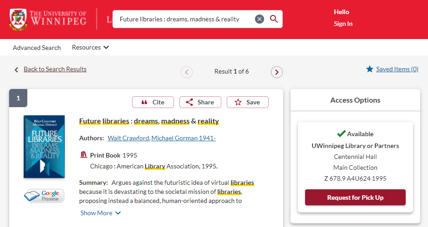Open the Sign In link
The height and width of the screenshot is (227, 428).
click(x=343, y=24)
